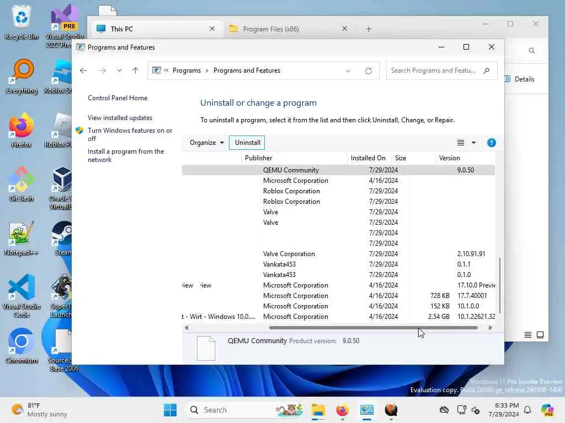The image size is (565, 423).
Task: Open Firefox from the taskbar
Action: click(342, 410)
